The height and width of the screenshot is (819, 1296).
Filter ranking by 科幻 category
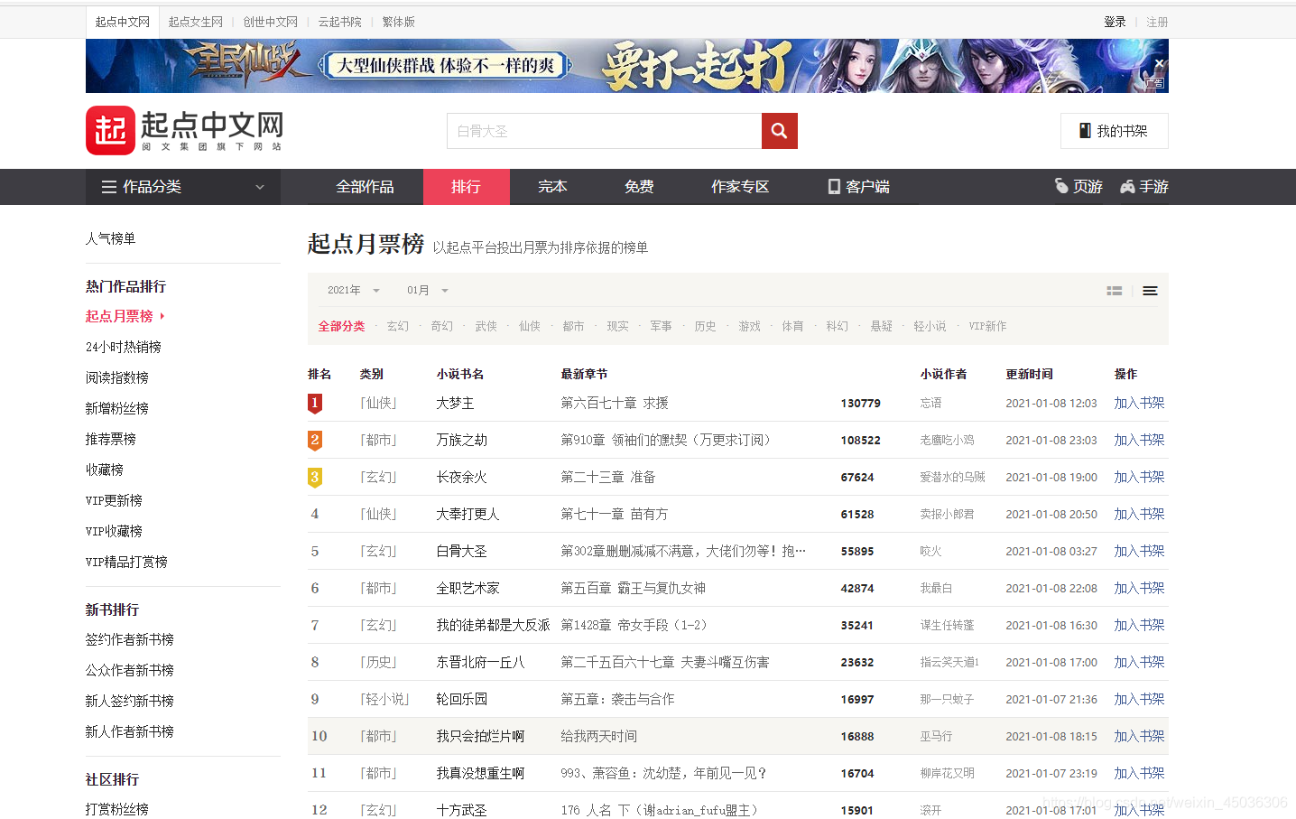838,326
